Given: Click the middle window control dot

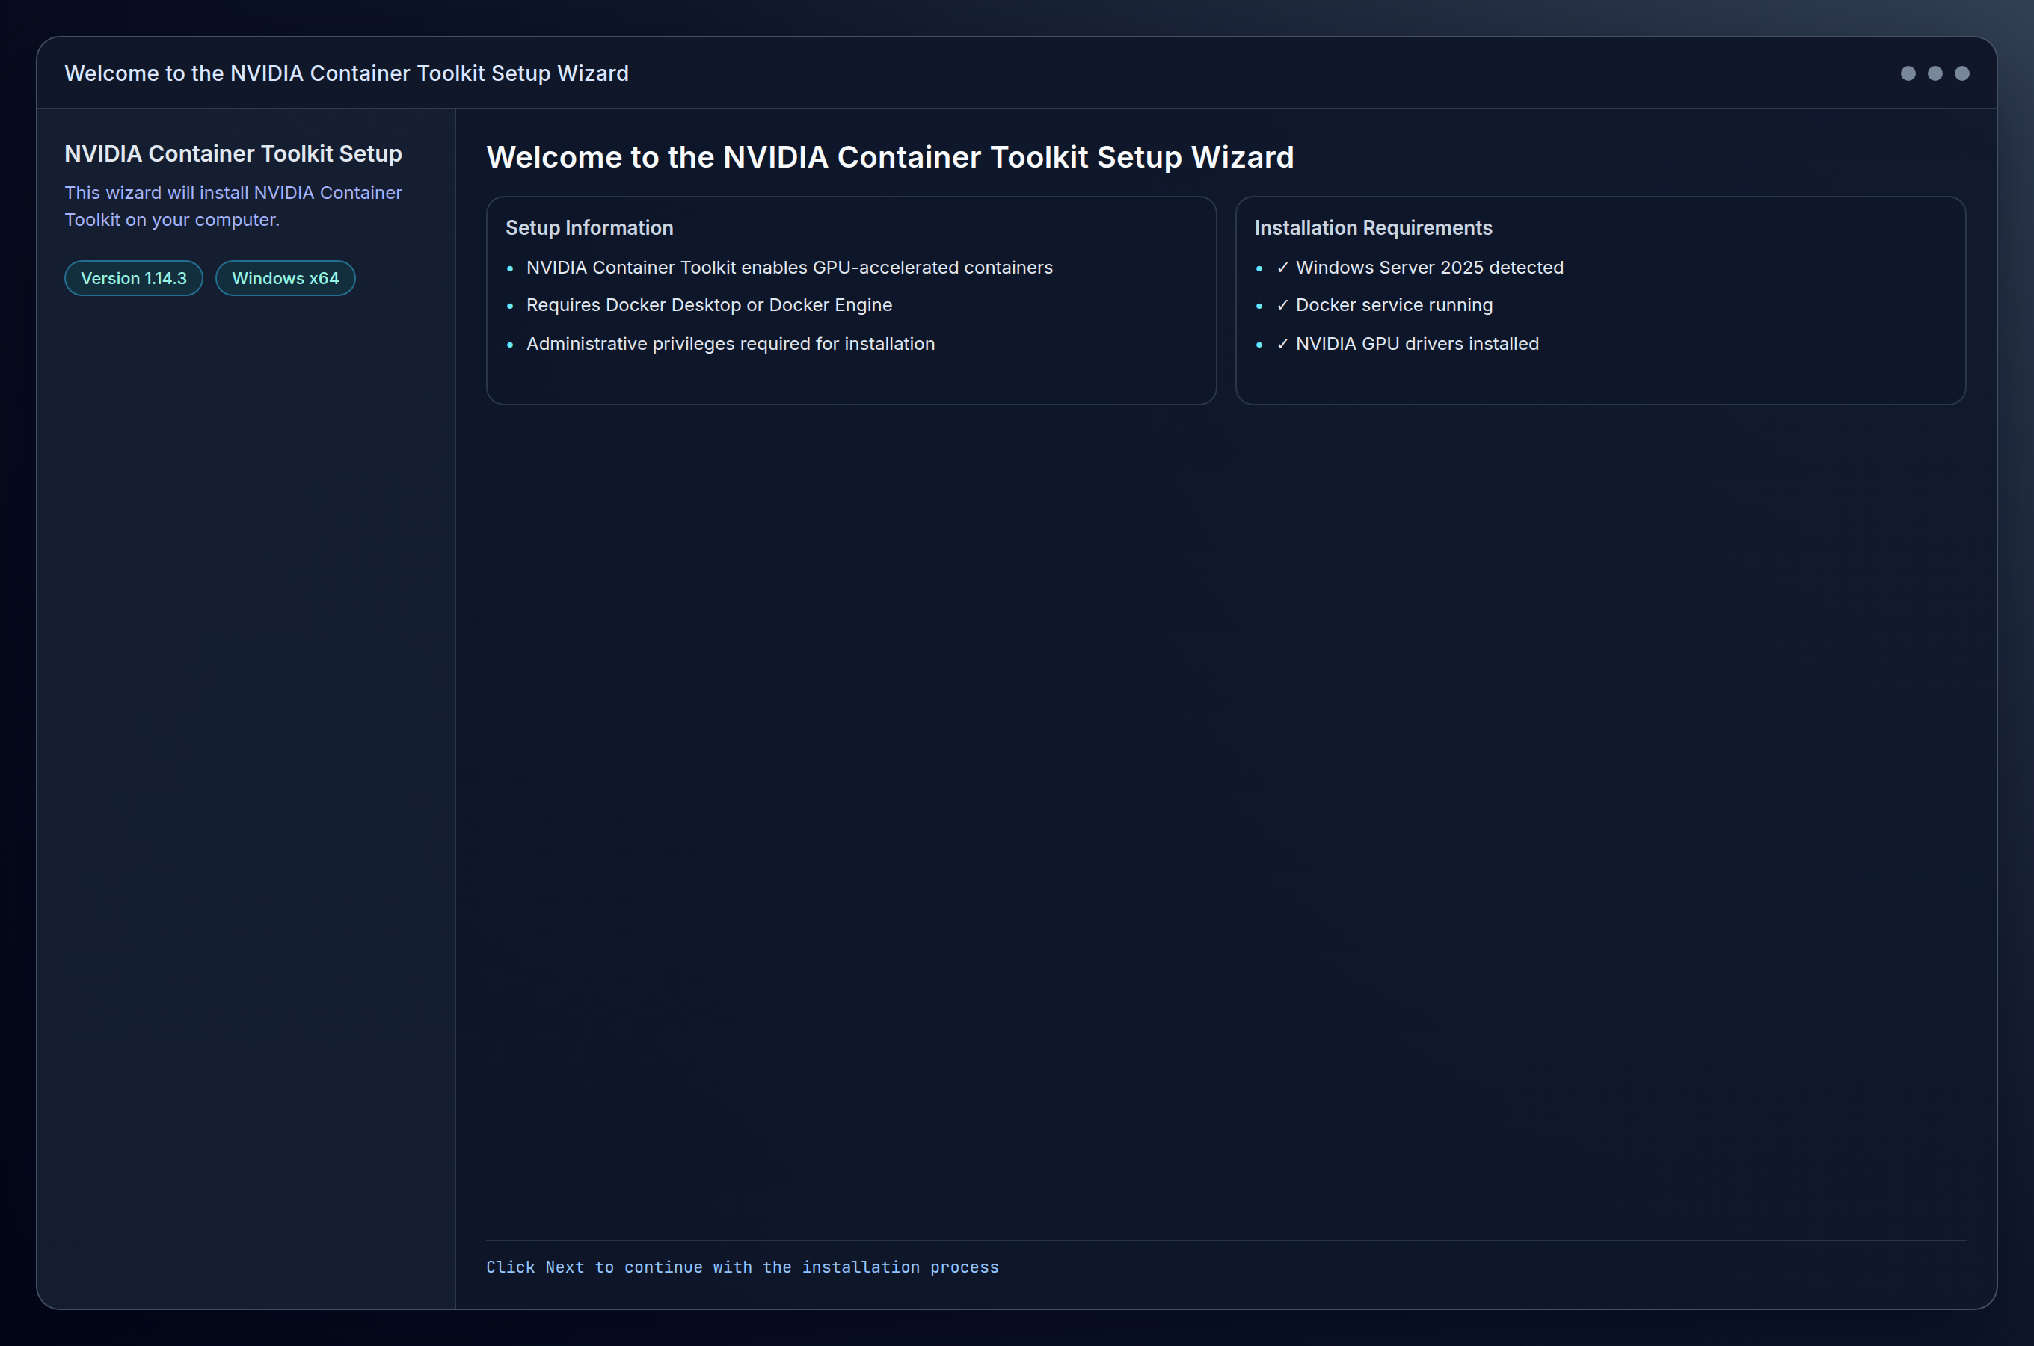Looking at the screenshot, I should click(1935, 74).
